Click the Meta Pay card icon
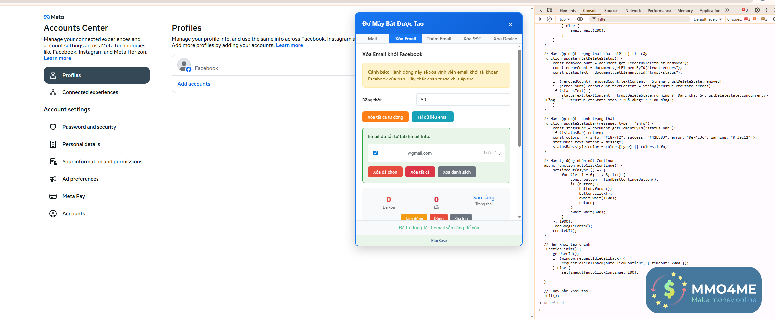The image size is (775, 319). tap(53, 196)
